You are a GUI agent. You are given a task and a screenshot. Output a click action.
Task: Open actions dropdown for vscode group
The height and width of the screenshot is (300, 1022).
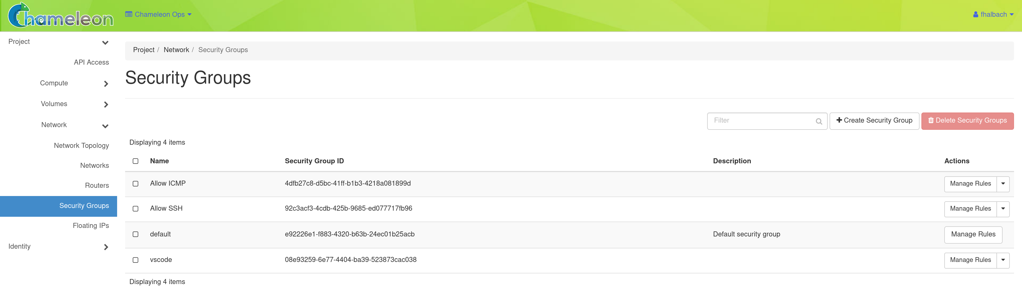1003,260
